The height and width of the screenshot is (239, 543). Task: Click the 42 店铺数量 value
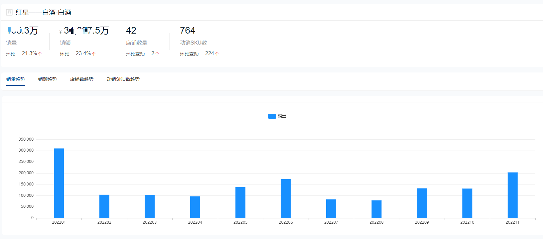tap(131, 31)
